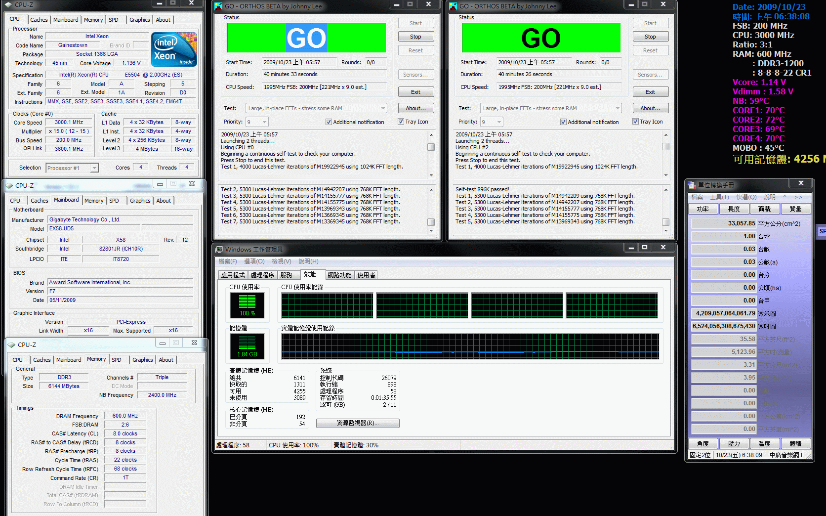The width and height of the screenshot is (826, 516).
Task: Open About tab in top CPU-Z window
Action: tap(163, 20)
